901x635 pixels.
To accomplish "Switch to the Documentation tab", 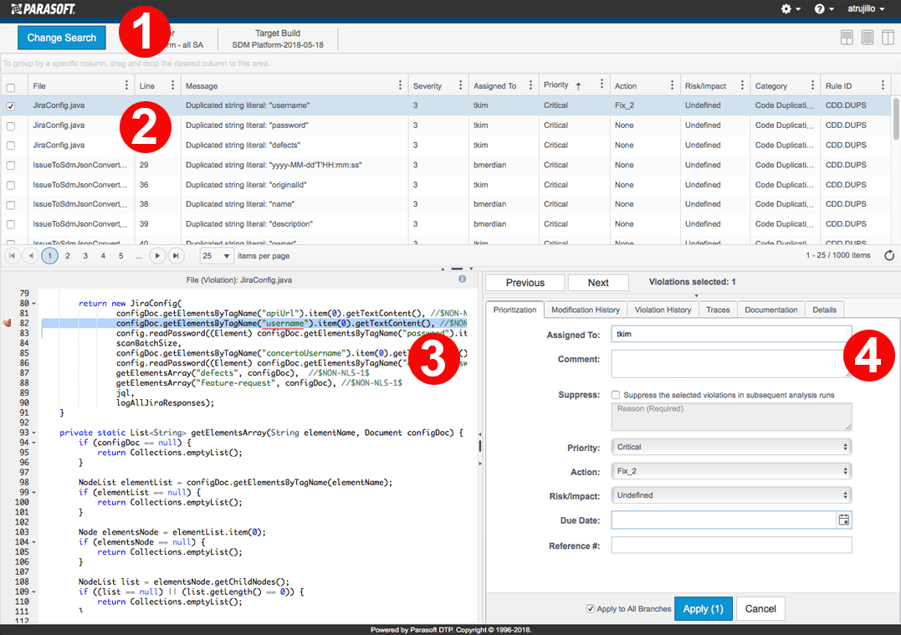I will (771, 310).
